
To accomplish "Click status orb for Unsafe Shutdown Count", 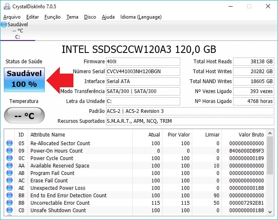I will coord(9,210).
